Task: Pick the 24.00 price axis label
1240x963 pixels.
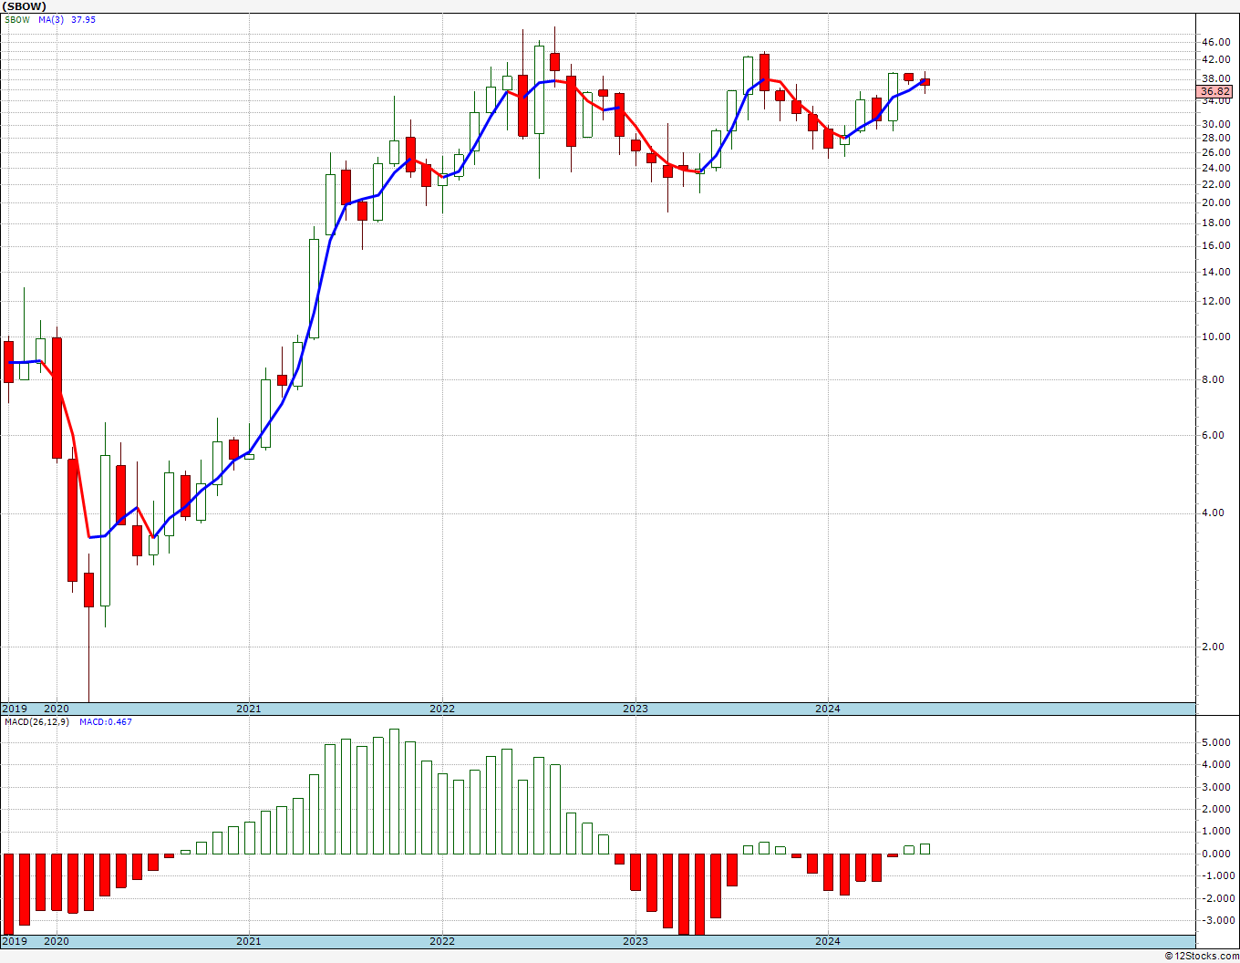Action: coord(1215,168)
